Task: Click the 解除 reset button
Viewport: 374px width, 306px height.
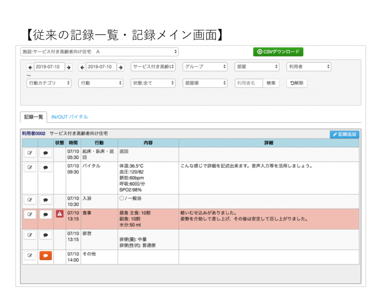Action: [x=297, y=83]
